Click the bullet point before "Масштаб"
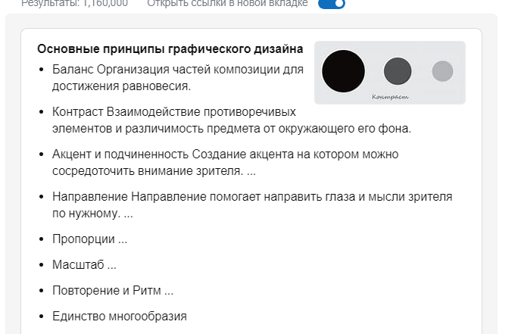 point(41,266)
